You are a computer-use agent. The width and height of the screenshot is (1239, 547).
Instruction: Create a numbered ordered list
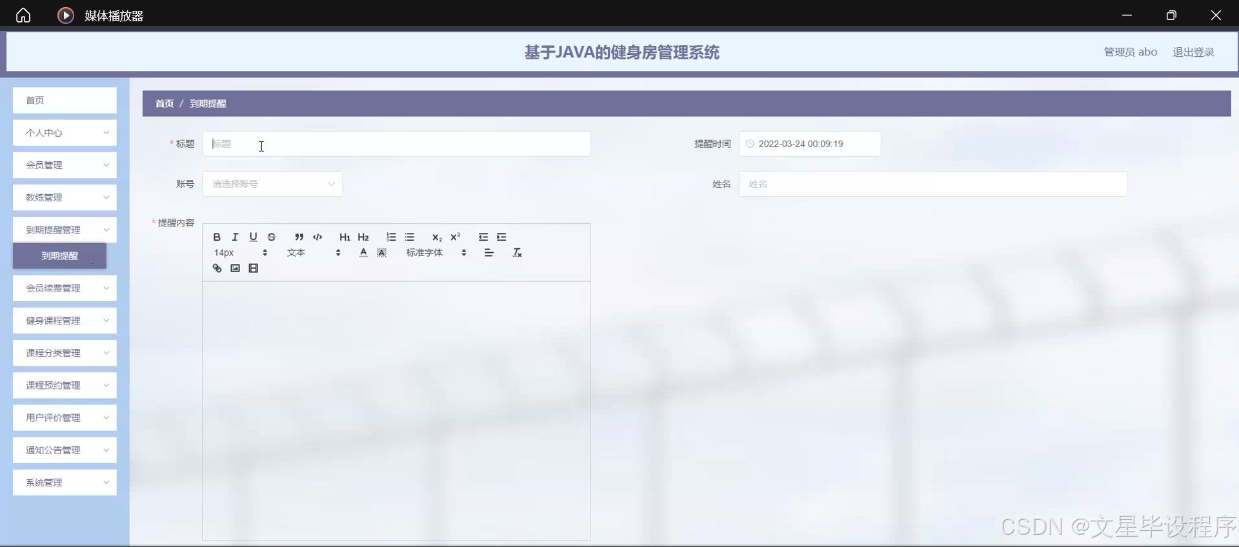click(391, 237)
